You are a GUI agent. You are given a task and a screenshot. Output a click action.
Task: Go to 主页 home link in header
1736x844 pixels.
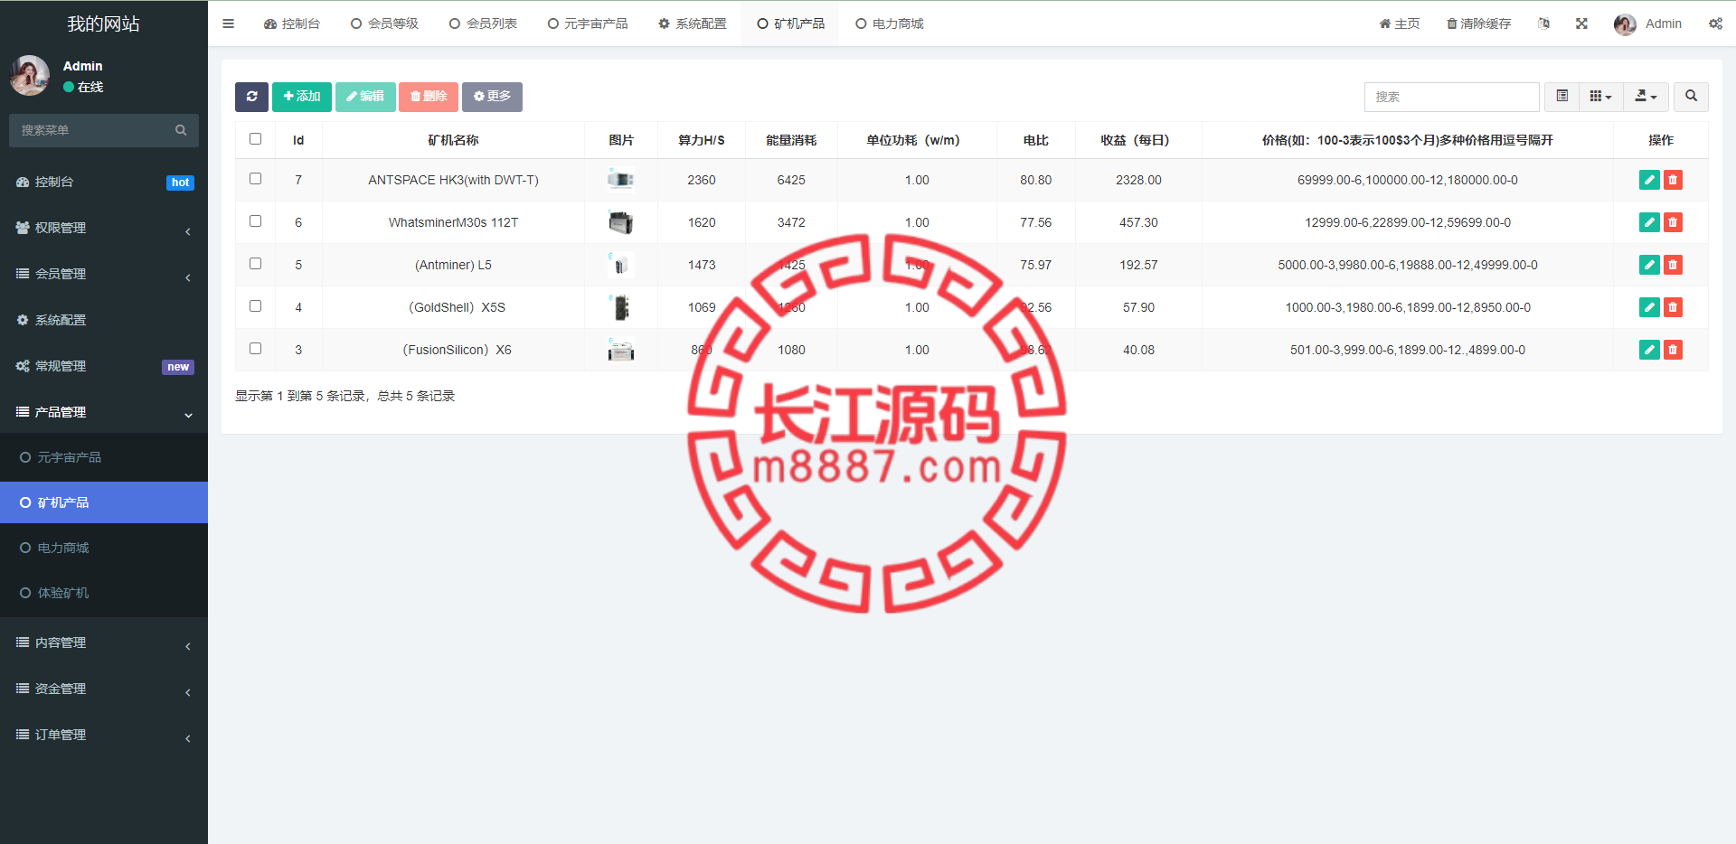pyautogui.click(x=1399, y=23)
